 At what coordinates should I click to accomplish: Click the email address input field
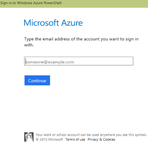(x=79, y=61)
